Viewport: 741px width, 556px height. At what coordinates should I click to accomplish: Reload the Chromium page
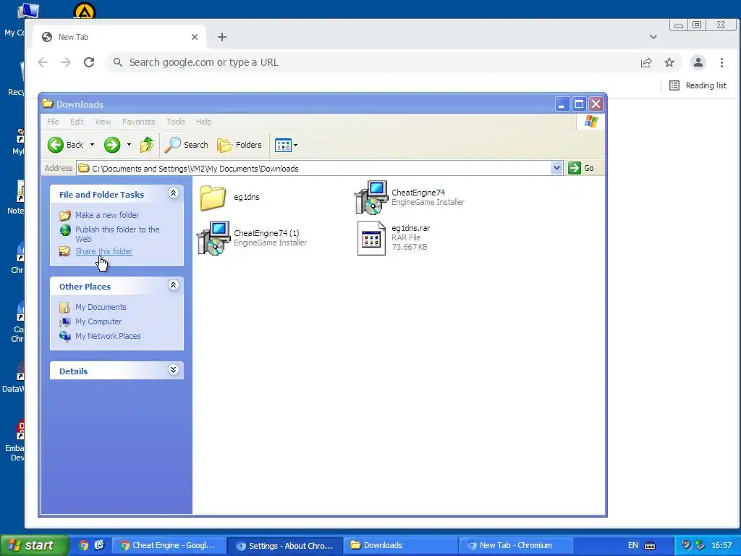pos(89,62)
